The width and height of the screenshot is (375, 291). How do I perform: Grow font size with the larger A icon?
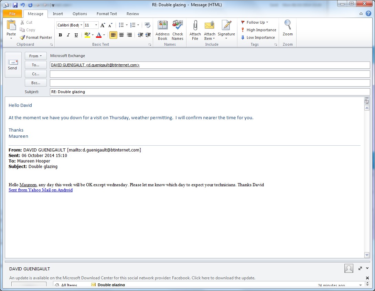click(x=103, y=25)
